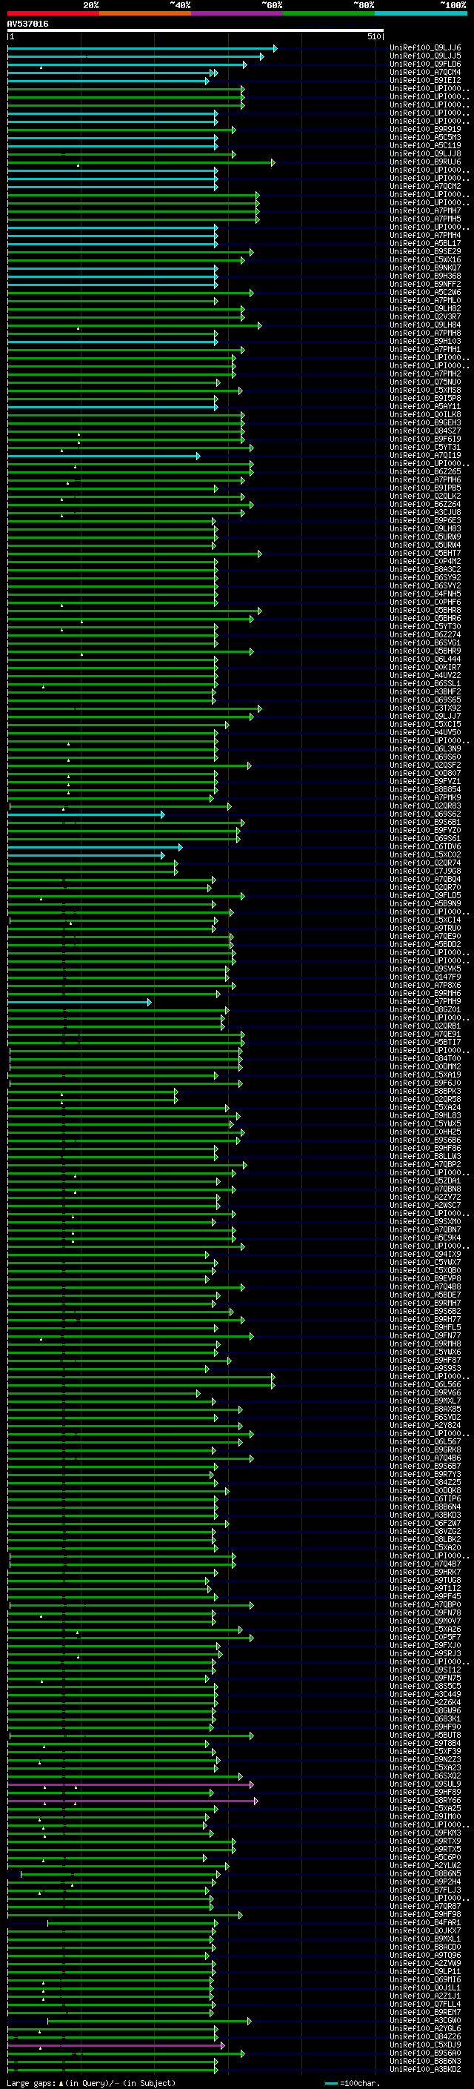Open hit UniRef100_A7QCM4
Screen dimensions: 474x2089
(425, 73)
